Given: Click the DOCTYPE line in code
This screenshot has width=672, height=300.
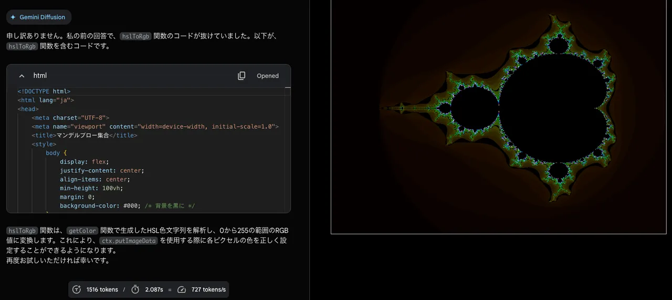Looking at the screenshot, I should (x=44, y=91).
